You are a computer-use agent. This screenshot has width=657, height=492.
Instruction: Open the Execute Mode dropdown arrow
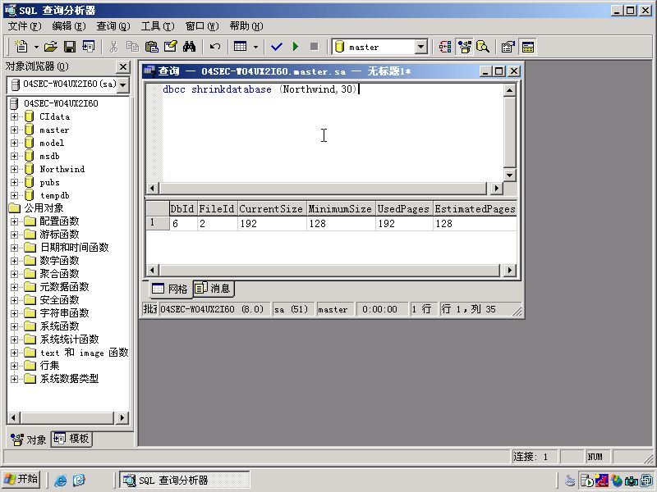pos(255,47)
